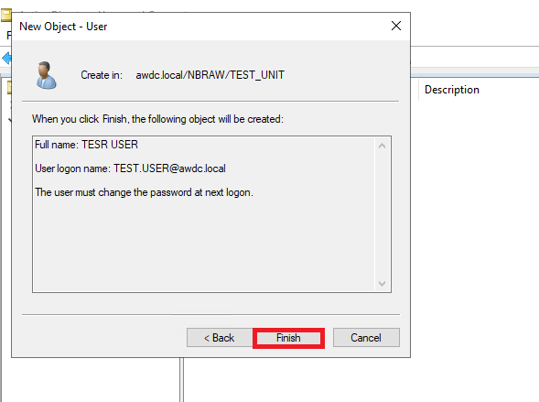Click the empty area of summary box
This screenshot has width=539, height=402.
(x=203, y=244)
